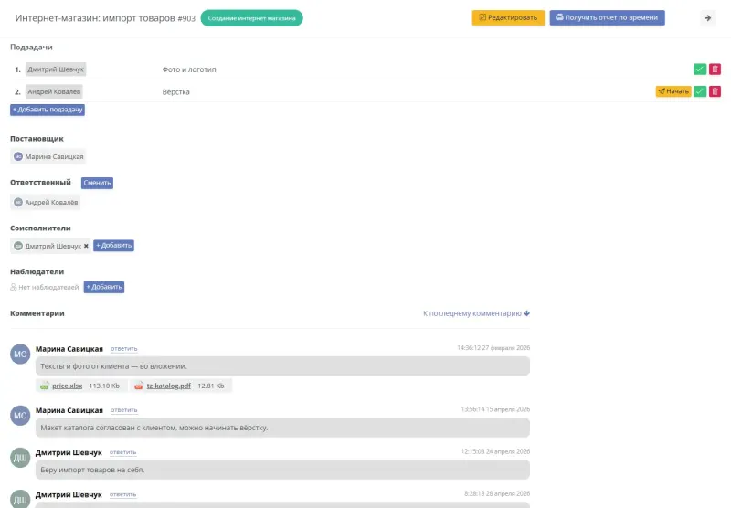
Task: Open the price.xlsx attachment
Action: tap(67, 386)
